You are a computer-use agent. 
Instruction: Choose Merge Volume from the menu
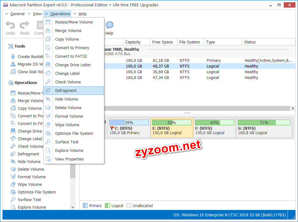pos(74,30)
